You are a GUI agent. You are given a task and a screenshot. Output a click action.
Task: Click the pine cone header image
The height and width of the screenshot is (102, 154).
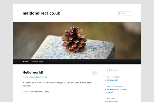(x=77, y=40)
